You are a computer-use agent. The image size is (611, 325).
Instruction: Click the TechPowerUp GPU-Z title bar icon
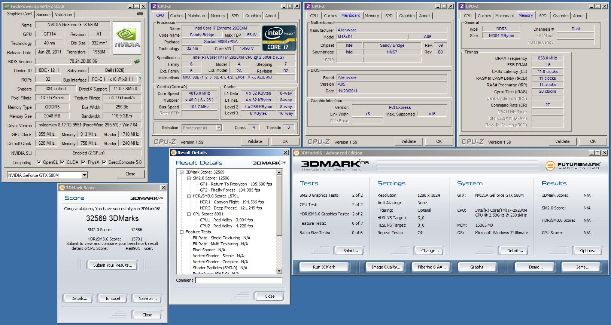[6, 6]
